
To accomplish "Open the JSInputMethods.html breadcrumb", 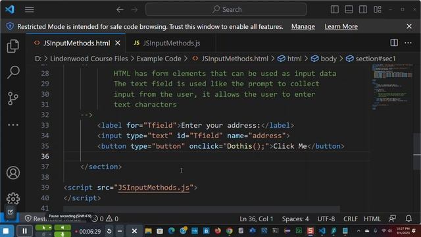I will [x=230, y=59].
